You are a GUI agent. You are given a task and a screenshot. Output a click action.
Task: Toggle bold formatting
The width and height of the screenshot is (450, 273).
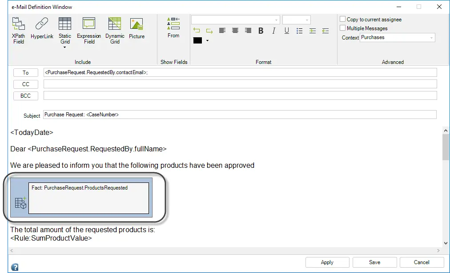point(261,31)
